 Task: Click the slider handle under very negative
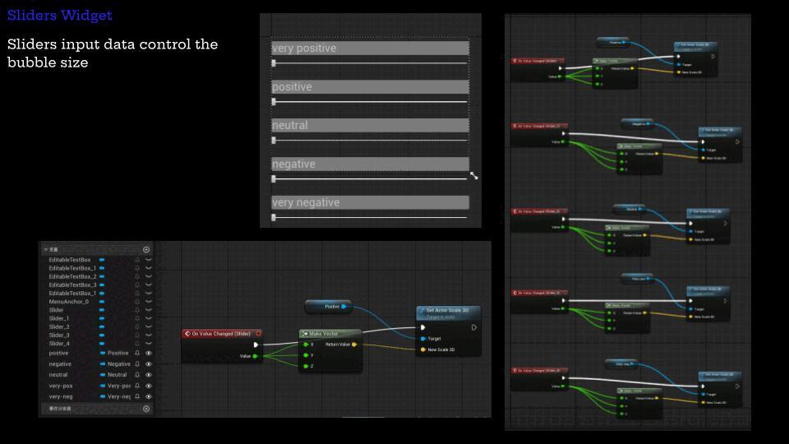274,217
